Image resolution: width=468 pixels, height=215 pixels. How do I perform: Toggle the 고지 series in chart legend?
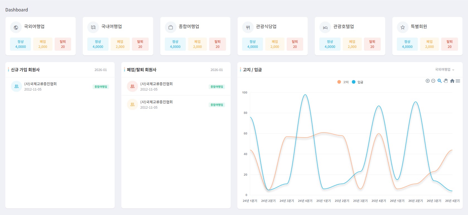(343, 82)
